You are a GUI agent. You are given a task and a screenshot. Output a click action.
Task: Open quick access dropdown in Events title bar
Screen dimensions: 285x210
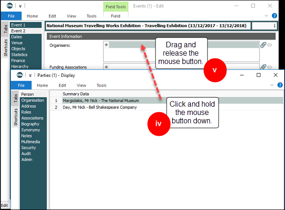19,6
